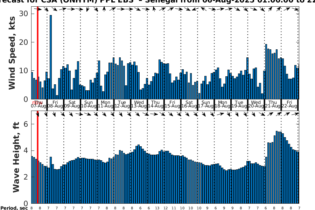Select the Tue 19-Aug date label
The image size is (315, 210).
[x=239, y=104]
